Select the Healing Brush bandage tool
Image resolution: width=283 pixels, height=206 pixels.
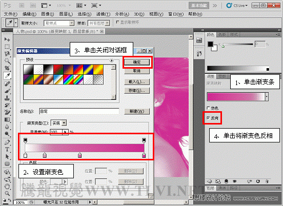(x=7, y=84)
